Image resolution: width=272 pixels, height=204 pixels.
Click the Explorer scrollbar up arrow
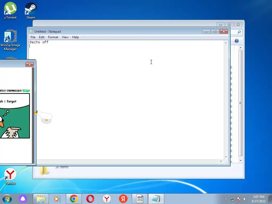[241, 48]
